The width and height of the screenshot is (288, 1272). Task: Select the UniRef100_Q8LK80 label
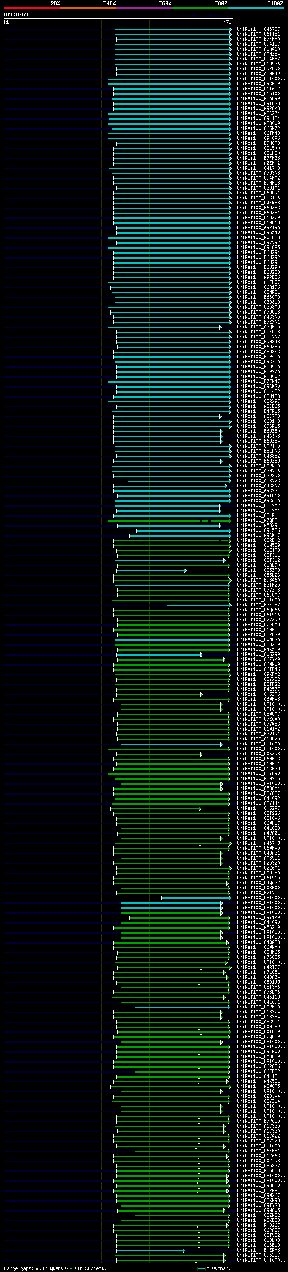pyautogui.click(x=258, y=153)
